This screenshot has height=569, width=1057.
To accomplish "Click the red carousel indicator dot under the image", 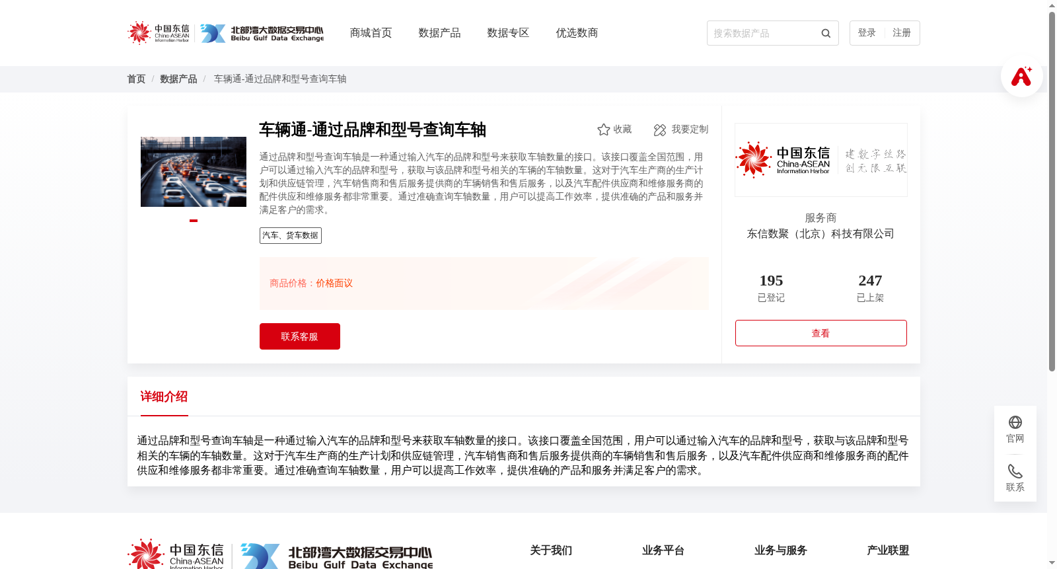I will (x=194, y=221).
